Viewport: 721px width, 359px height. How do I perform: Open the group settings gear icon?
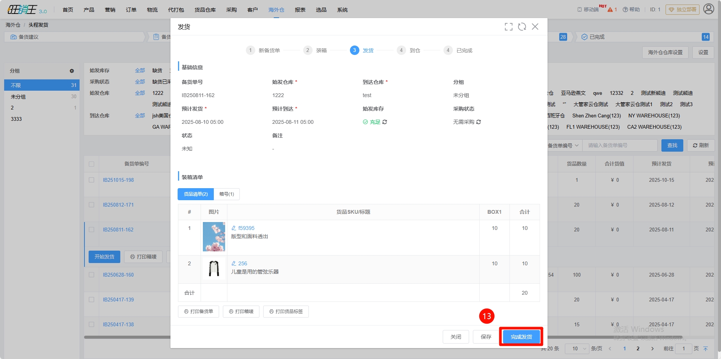[x=72, y=71]
